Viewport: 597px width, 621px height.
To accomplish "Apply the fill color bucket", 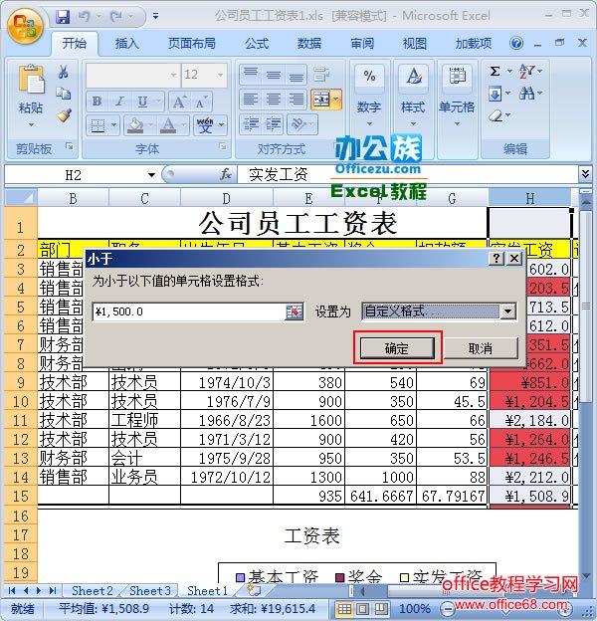I will pos(135,125).
